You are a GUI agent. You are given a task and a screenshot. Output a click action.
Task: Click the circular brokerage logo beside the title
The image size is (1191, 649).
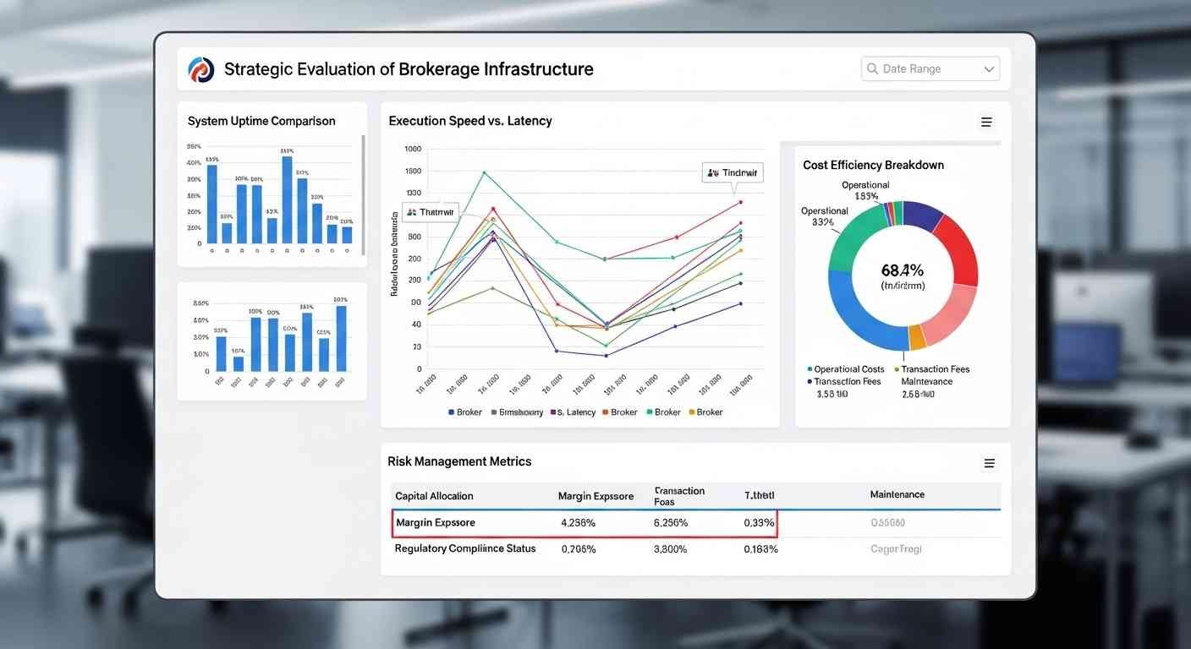[x=200, y=69]
